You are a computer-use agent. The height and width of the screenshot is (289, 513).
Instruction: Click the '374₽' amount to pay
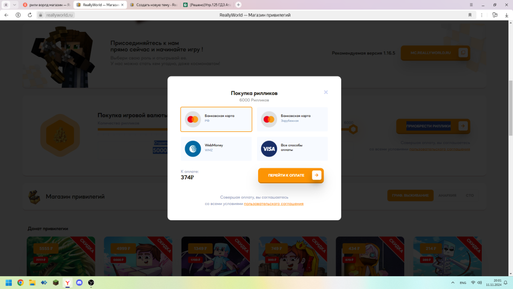(187, 178)
